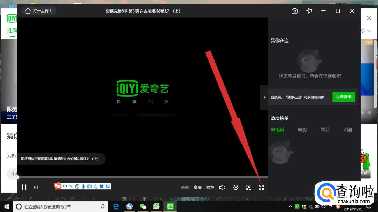Select the 电影 tab in 热度榜单
Image resolution: width=378 pixels, height=212 pixels.
pyautogui.click(x=302, y=130)
